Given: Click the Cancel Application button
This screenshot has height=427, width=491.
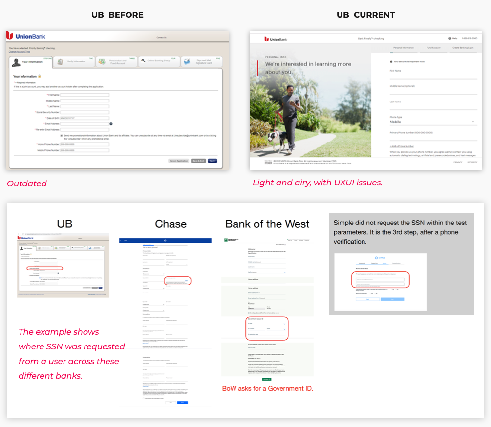Looking at the screenshot, I should coord(179,161).
